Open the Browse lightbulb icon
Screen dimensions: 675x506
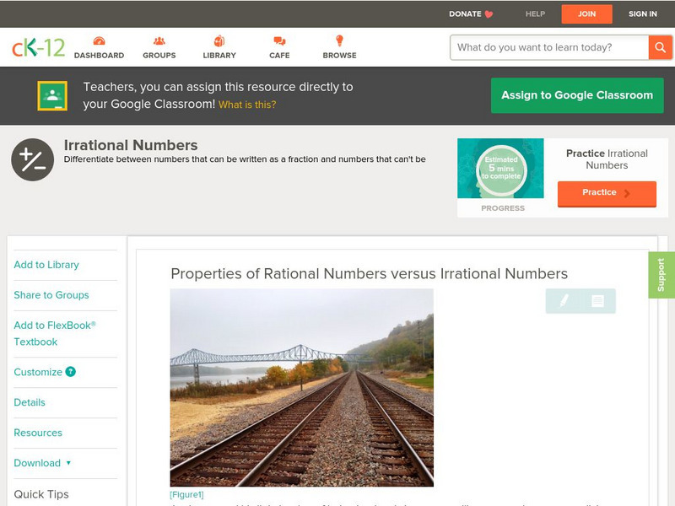point(339,41)
